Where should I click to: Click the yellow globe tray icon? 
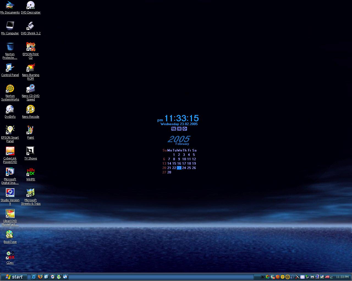click(x=288, y=277)
